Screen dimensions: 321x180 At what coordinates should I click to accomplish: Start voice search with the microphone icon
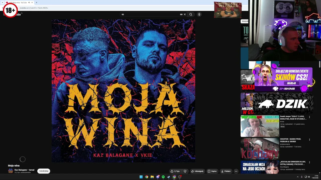click(x=199, y=14)
